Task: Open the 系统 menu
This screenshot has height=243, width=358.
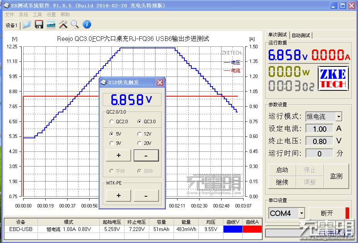Action: click(23, 15)
